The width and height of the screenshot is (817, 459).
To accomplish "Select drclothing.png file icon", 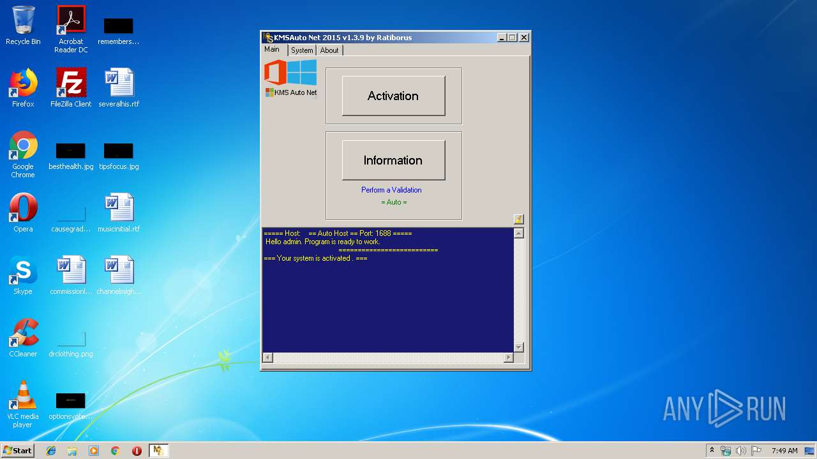I will 71,344.
